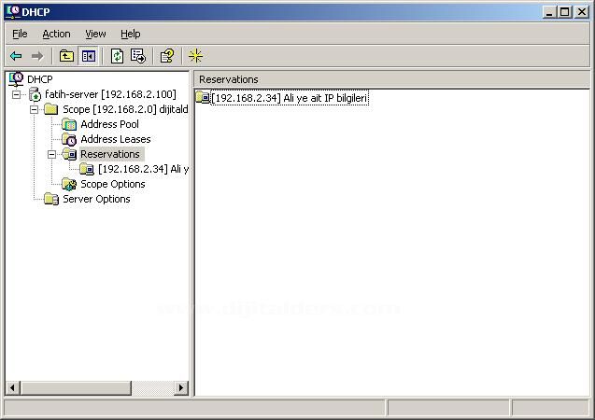Open the File menu
Screen dimensions: 595x420
20,34
